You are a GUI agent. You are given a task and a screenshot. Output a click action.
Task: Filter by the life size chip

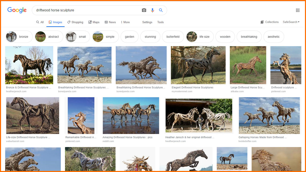(200, 37)
